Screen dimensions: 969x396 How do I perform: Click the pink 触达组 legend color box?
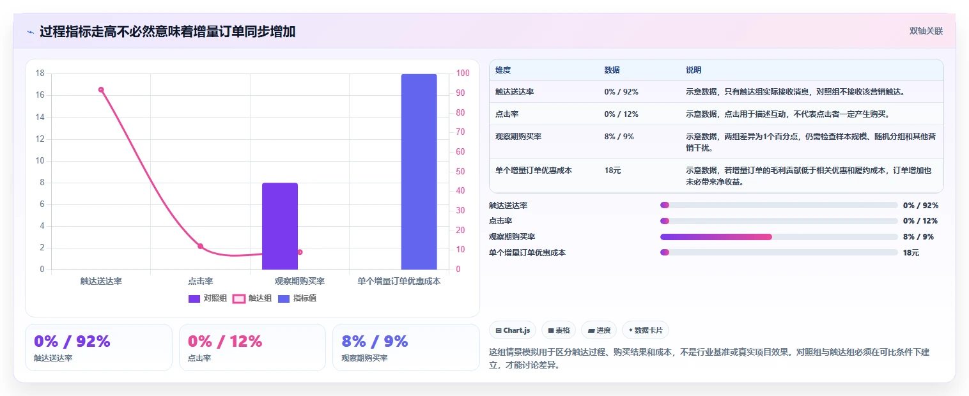239,299
